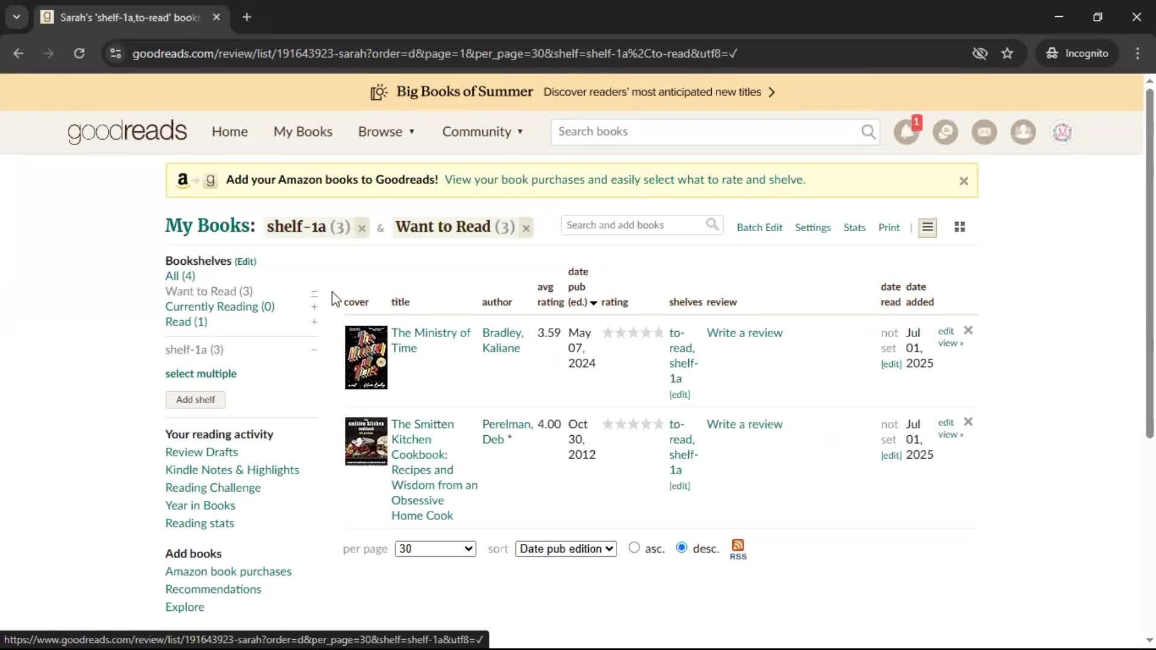Screen dimensions: 1156x650
Task: Bookmark this page with the star icon
Action: [1007, 54]
